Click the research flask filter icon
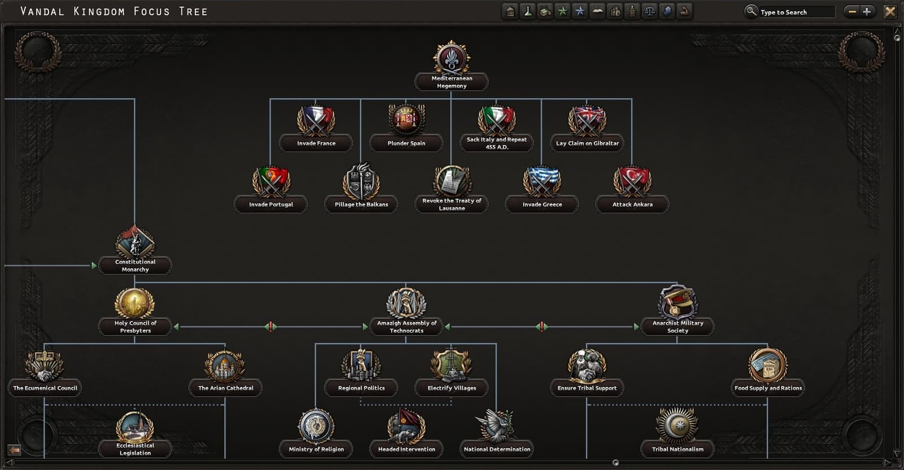 528,11
